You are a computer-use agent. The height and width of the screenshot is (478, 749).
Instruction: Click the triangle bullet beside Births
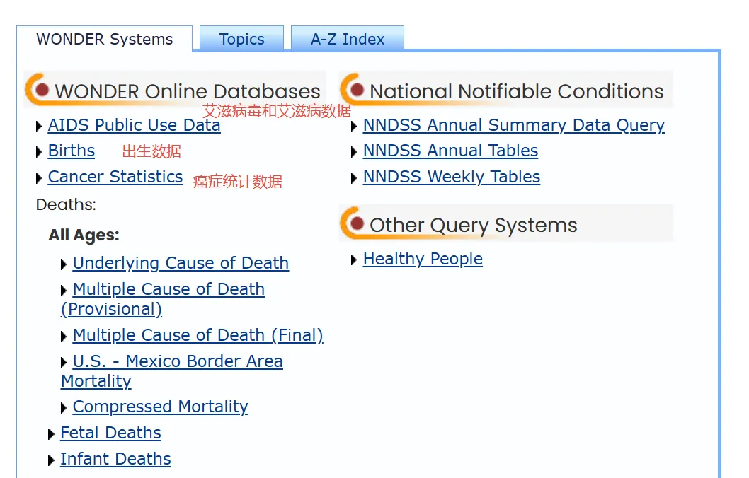39,152
